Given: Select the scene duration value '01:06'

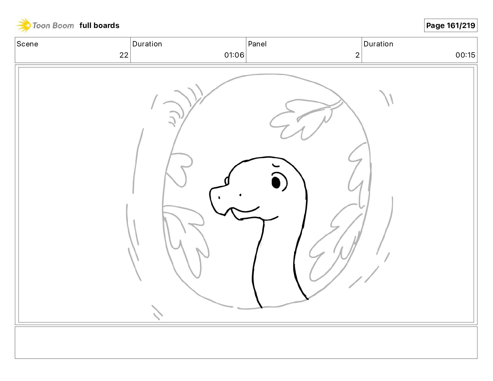Looking at the screenshot, I should tap(234, 55).
